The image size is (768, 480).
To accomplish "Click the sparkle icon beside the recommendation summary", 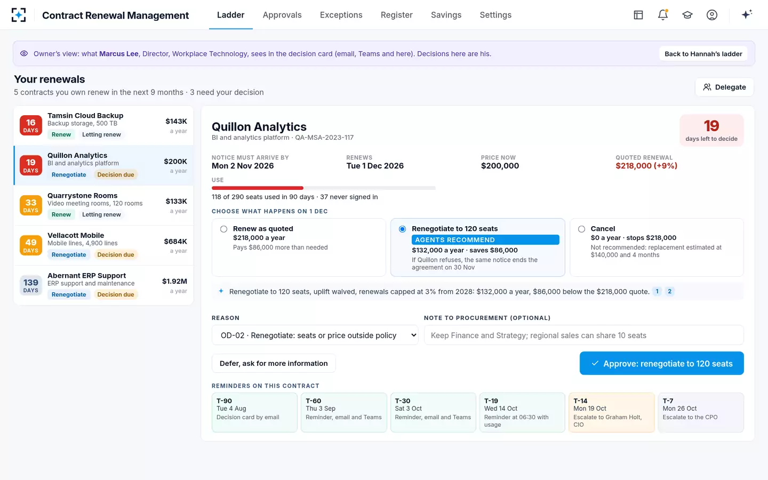I will tap(221, 291).
